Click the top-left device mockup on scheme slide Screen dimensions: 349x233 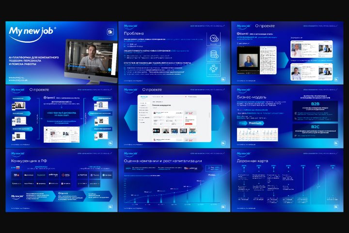[19, 106]
